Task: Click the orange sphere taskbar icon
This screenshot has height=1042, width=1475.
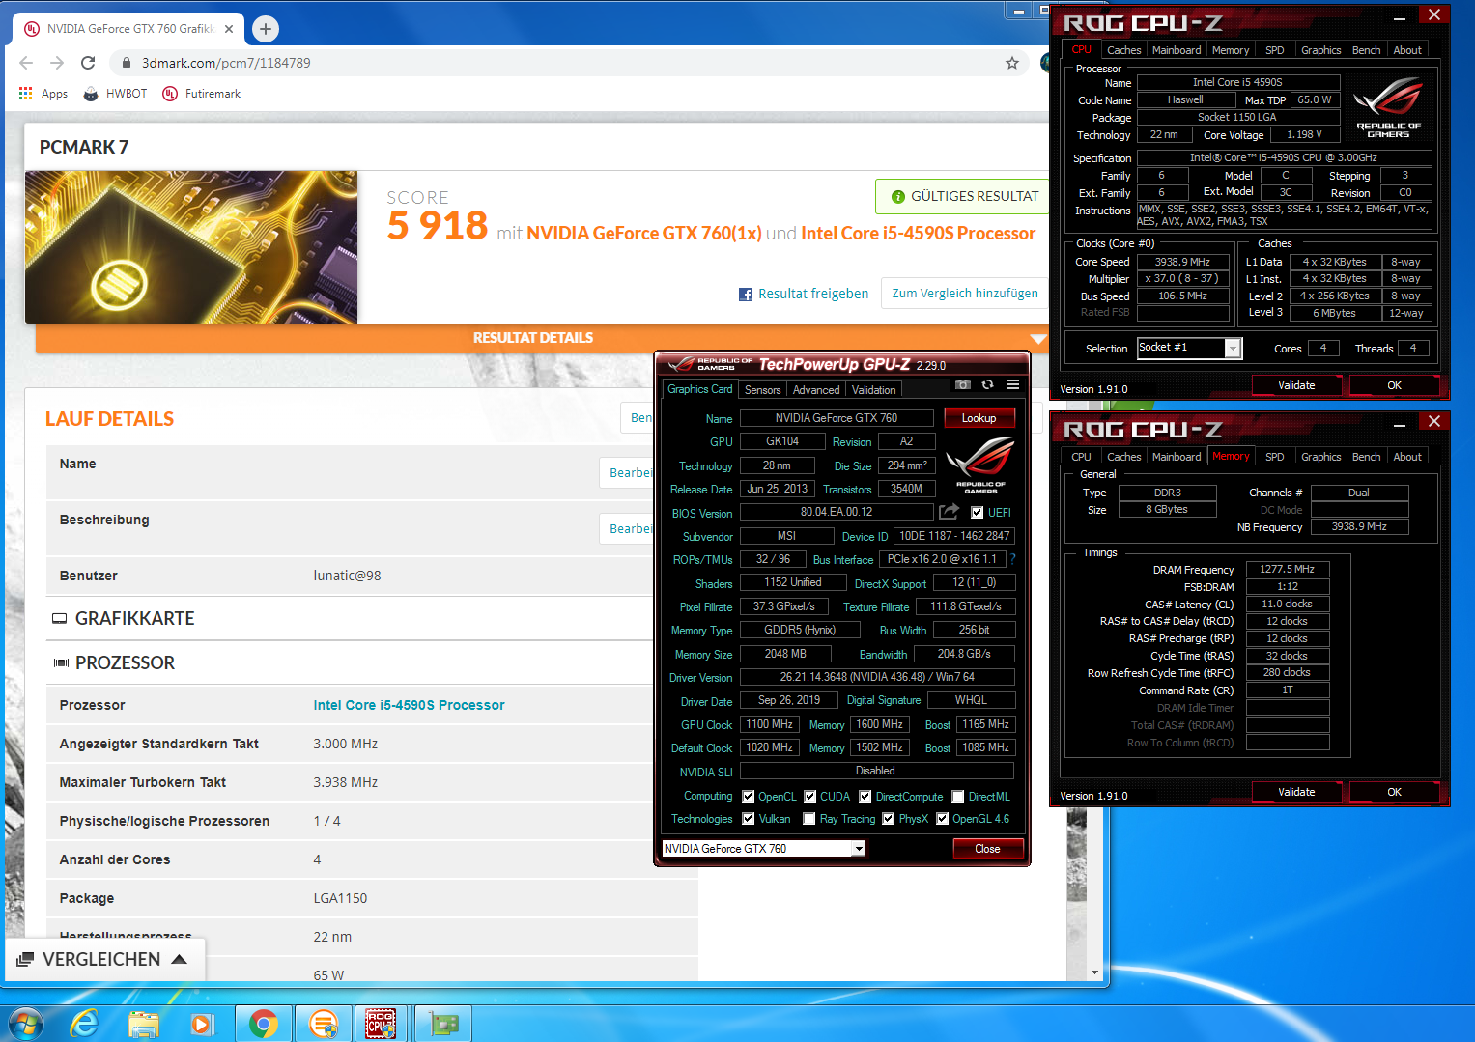Action: (323, 1024)
